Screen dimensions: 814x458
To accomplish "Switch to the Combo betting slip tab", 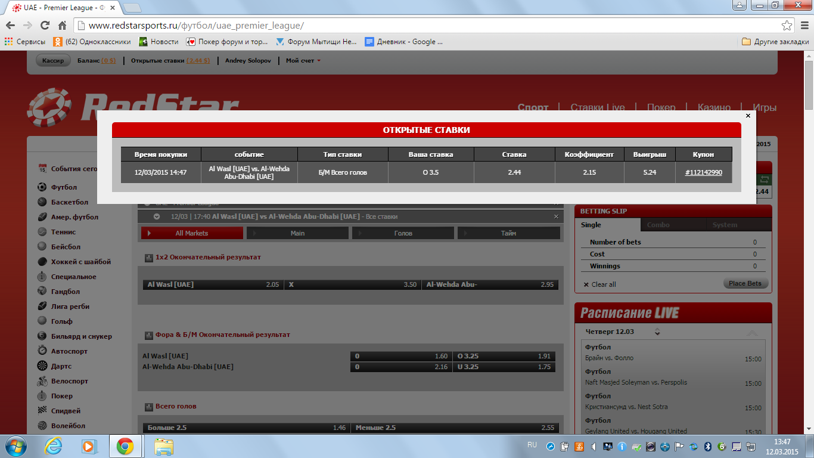I will [658, 225].
